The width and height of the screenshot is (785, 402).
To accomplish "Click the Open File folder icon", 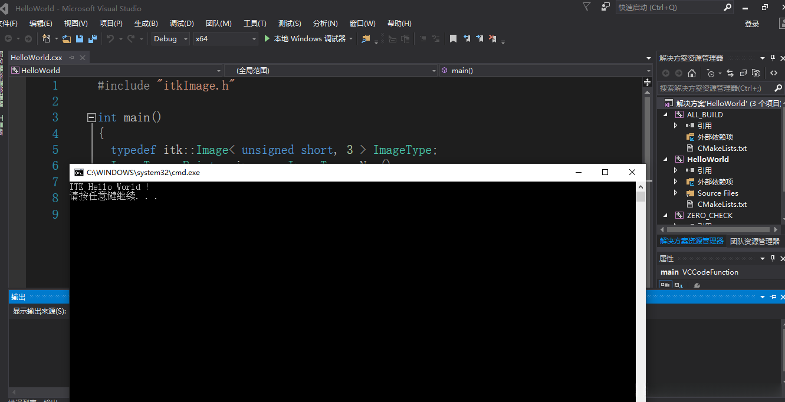I will pyautogui.click(x=67, y=39).
